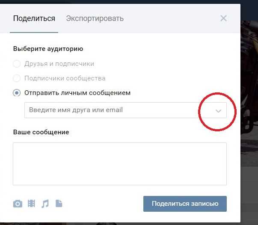Select the Подписчики сообщества radio button

(x=17, y=78)
